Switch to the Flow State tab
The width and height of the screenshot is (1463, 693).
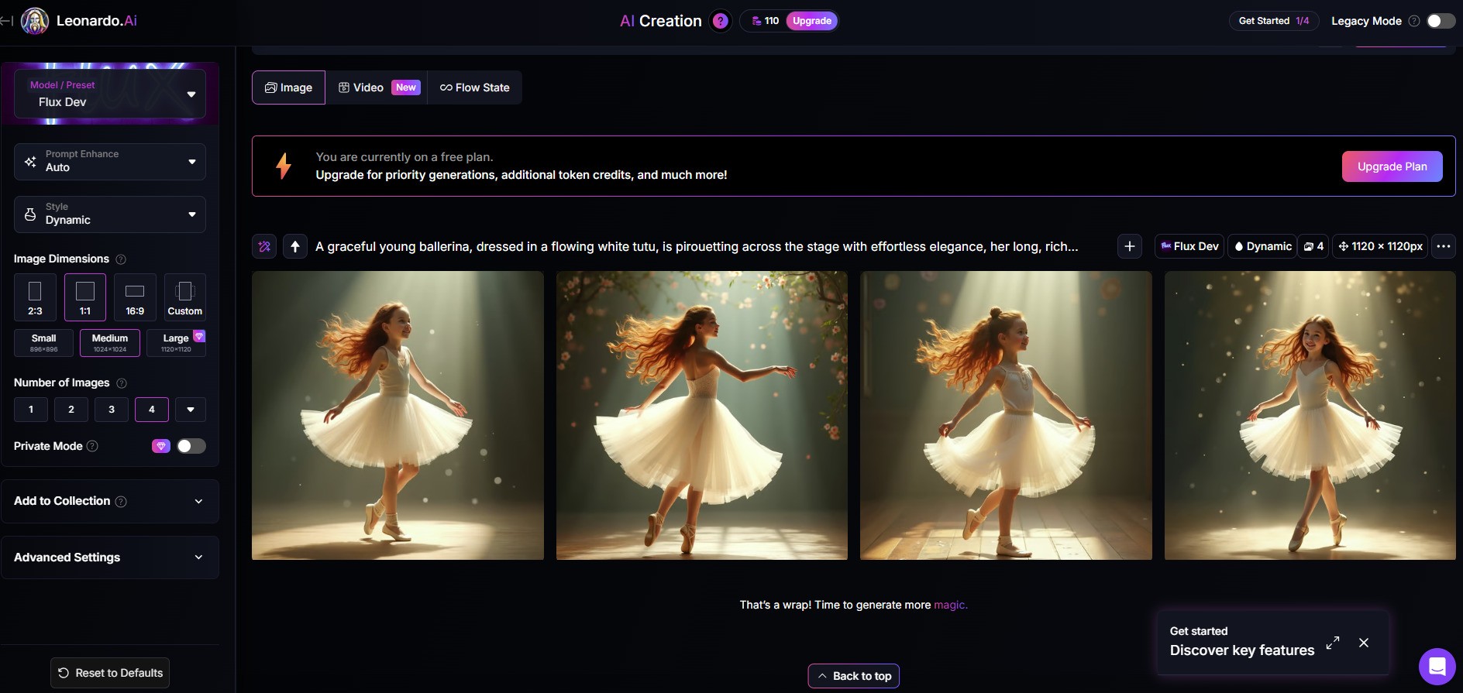point(474,87)
